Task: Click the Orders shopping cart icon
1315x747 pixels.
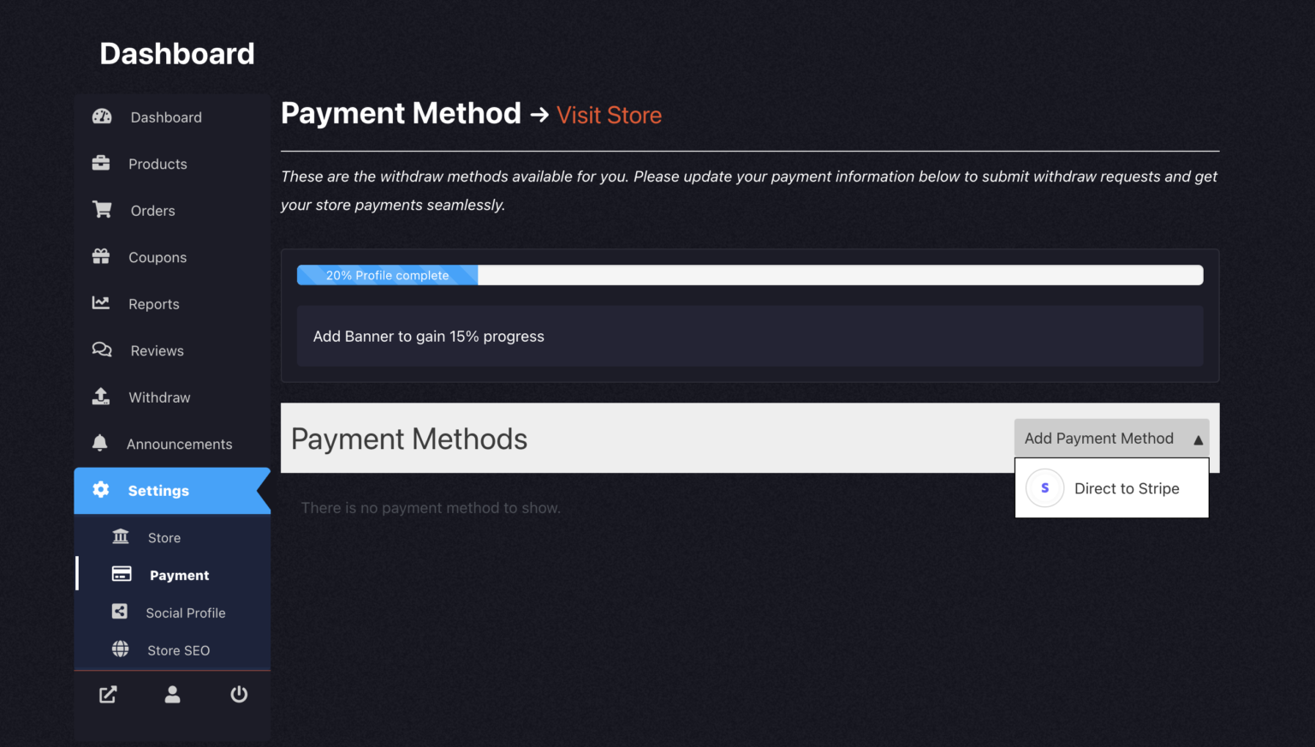Action: tap(102, 210)
